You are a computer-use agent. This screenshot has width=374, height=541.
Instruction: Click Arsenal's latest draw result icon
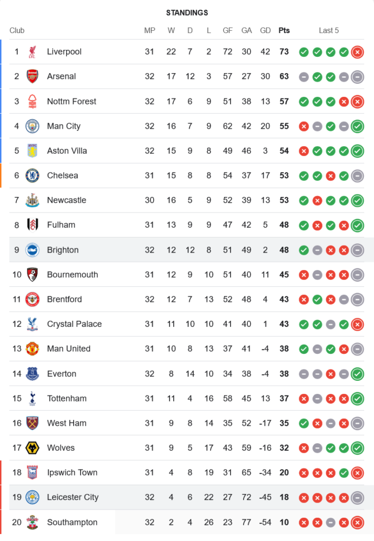pyautogui.click(x=357, y=77)
